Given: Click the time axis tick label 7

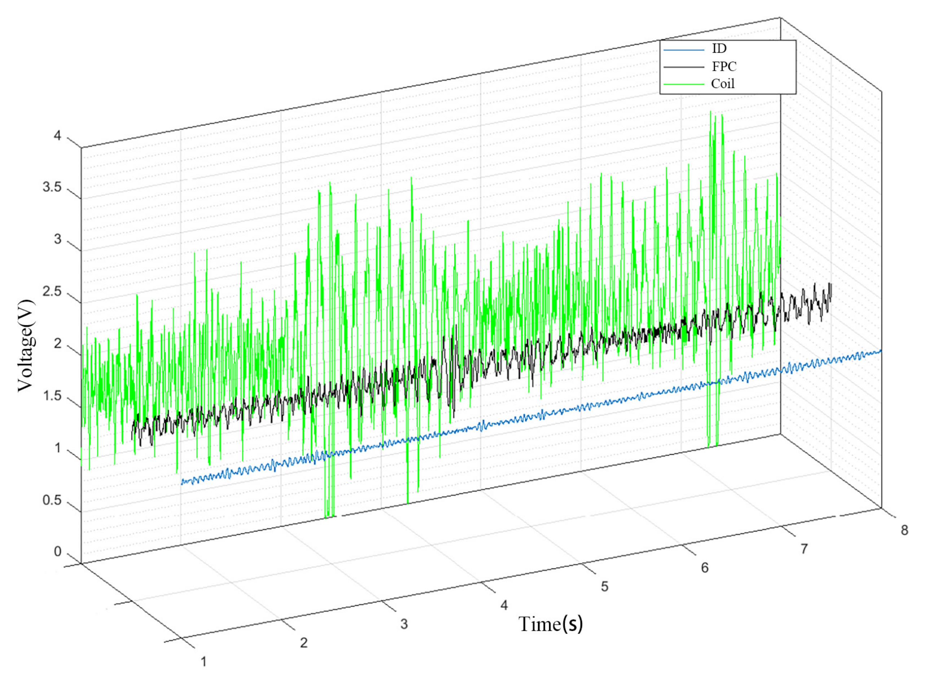Looking at the screenshot, I should 804,549.
